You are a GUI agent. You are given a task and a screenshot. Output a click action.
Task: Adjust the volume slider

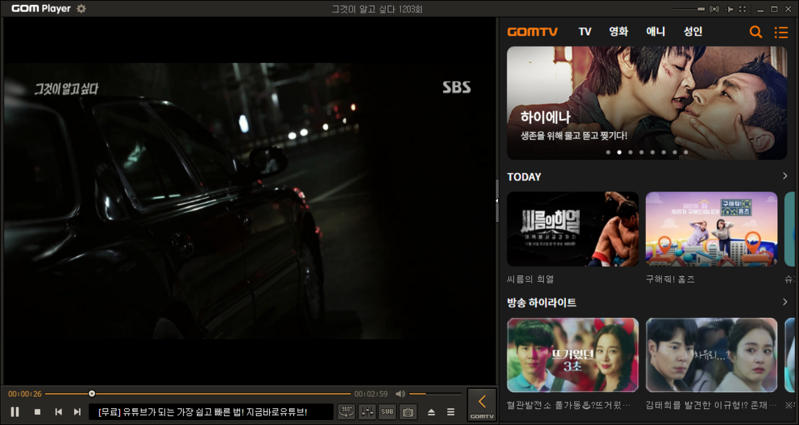(x=434, y=394)
